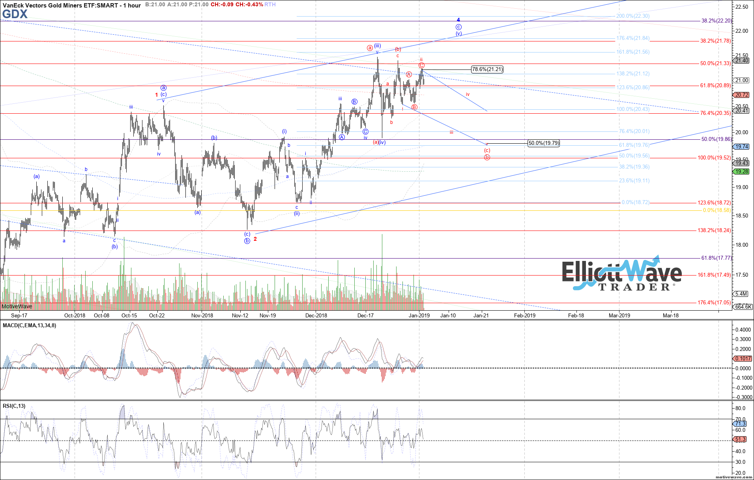Click the Feb-2019 date on time axis

click(x=524, y=315)
